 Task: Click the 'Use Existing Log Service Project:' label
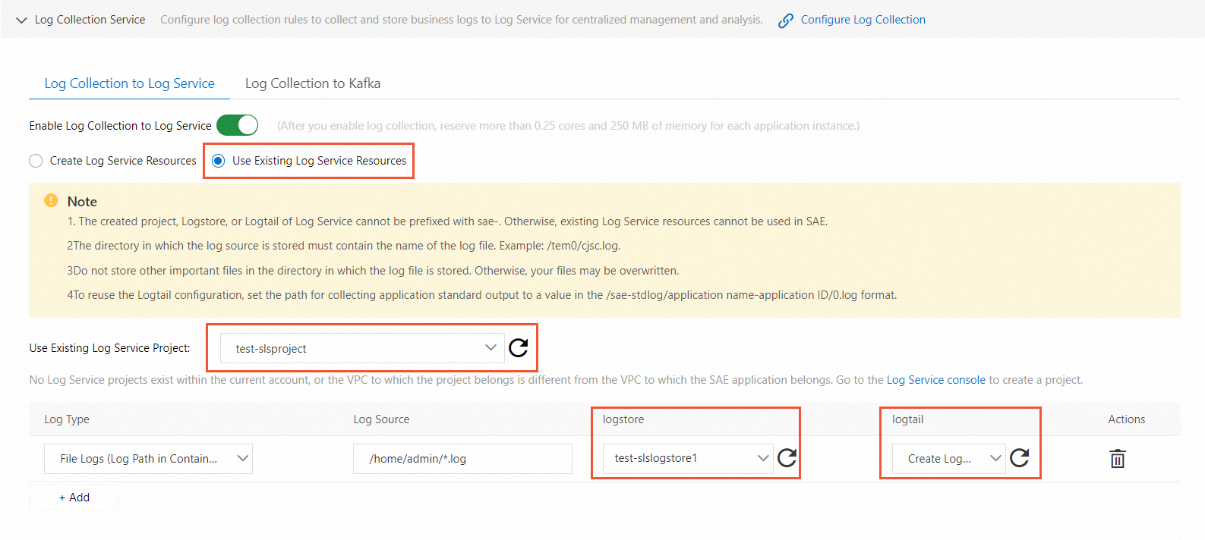pyautogui.click(x=110, y=348)
